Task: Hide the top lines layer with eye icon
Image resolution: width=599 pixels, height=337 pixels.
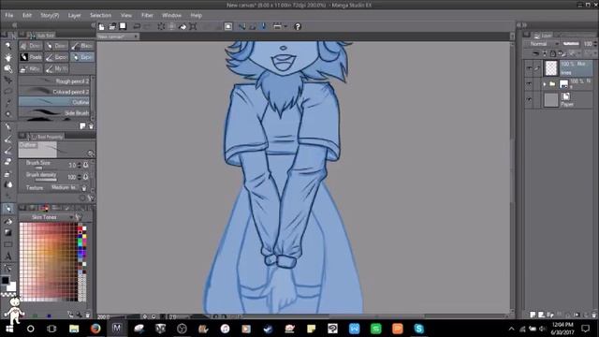Action: (529, 68)
